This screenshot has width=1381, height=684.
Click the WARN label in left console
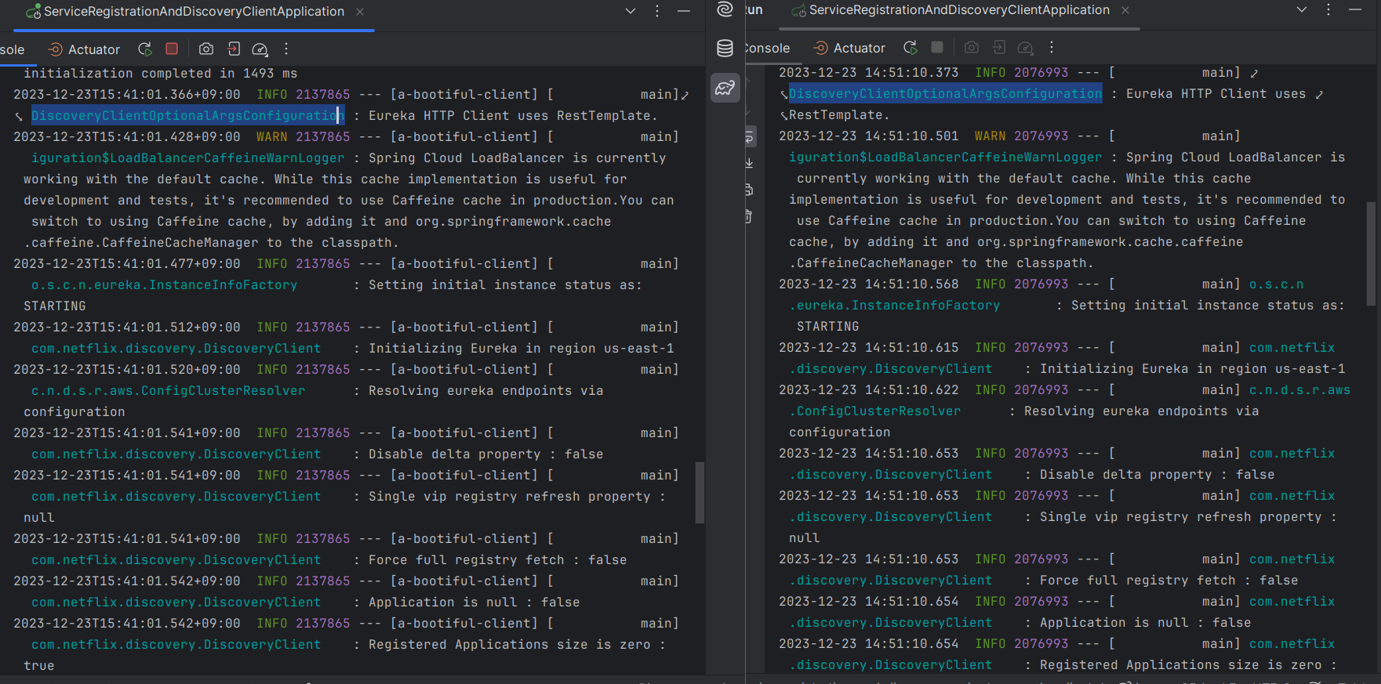click(x=271, y=137)
